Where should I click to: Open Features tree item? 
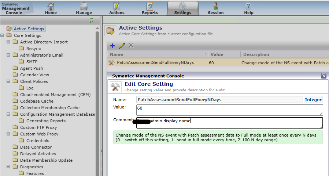pyautogui.click(x=35, y=173)
